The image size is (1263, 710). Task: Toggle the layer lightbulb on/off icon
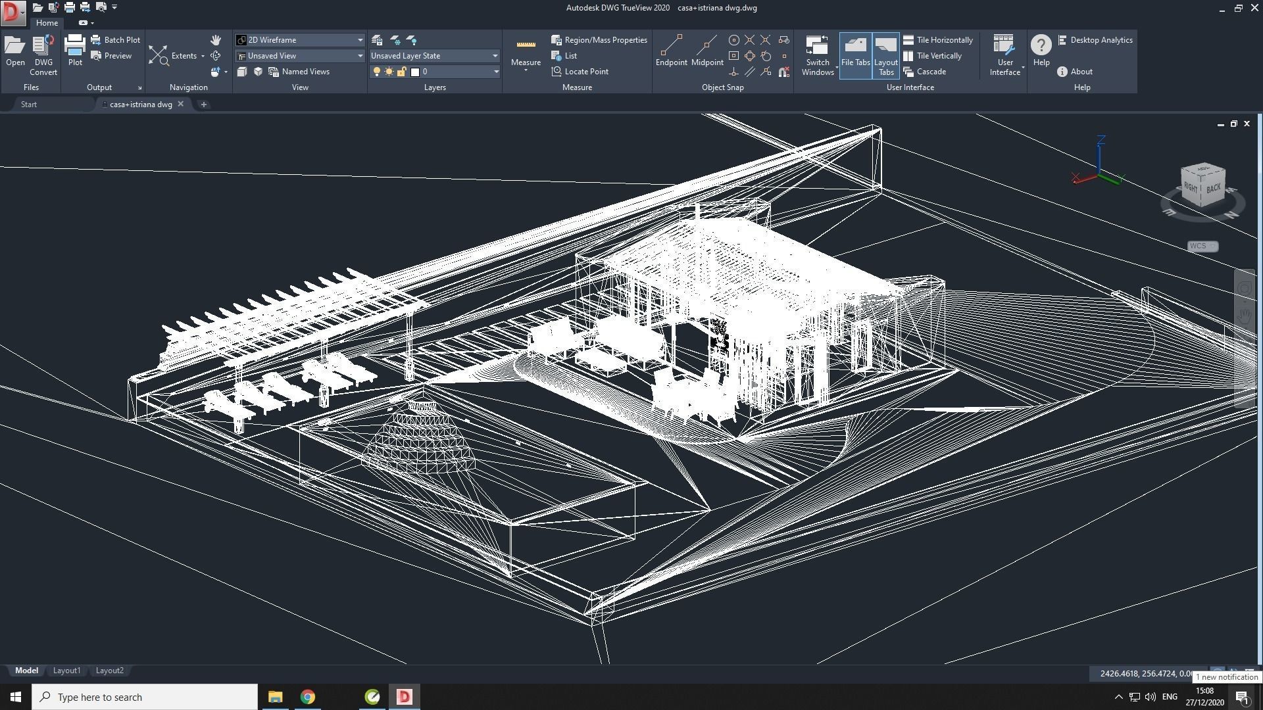coord(377,72)
